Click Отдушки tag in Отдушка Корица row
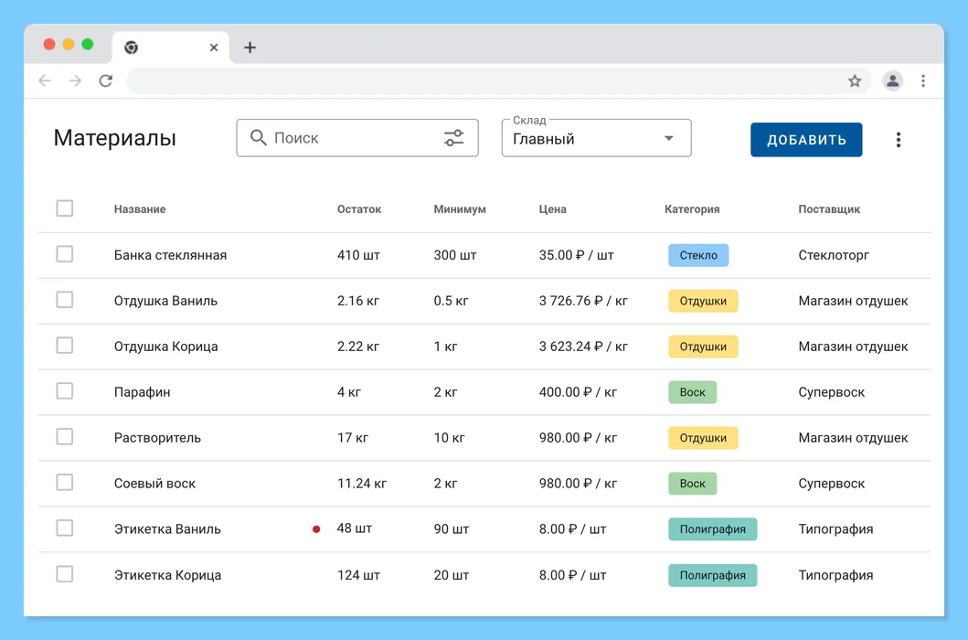Image resolution: width=968 pixels, height=640 pixels. [703, 347]
